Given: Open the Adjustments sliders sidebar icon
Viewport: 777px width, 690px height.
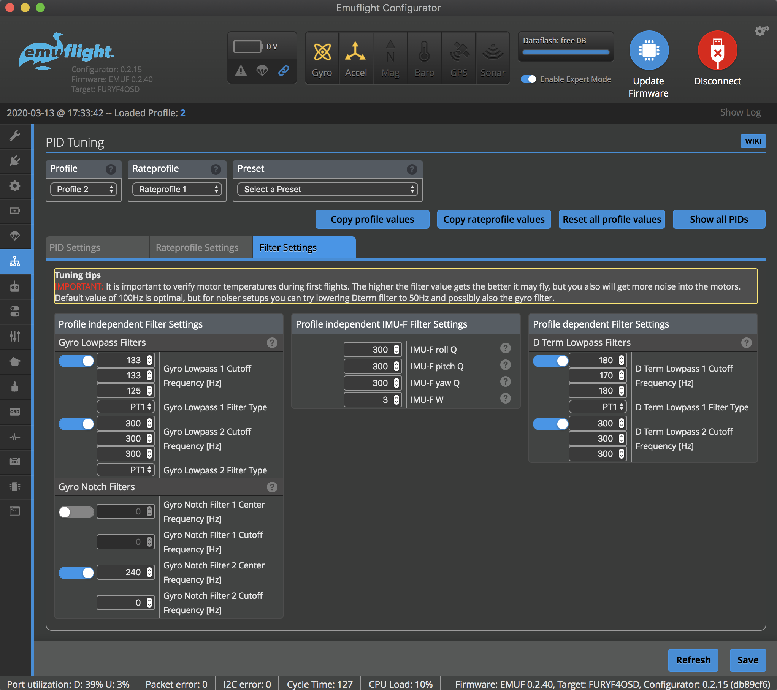Looking at the screenshot, I should point(15,336).
